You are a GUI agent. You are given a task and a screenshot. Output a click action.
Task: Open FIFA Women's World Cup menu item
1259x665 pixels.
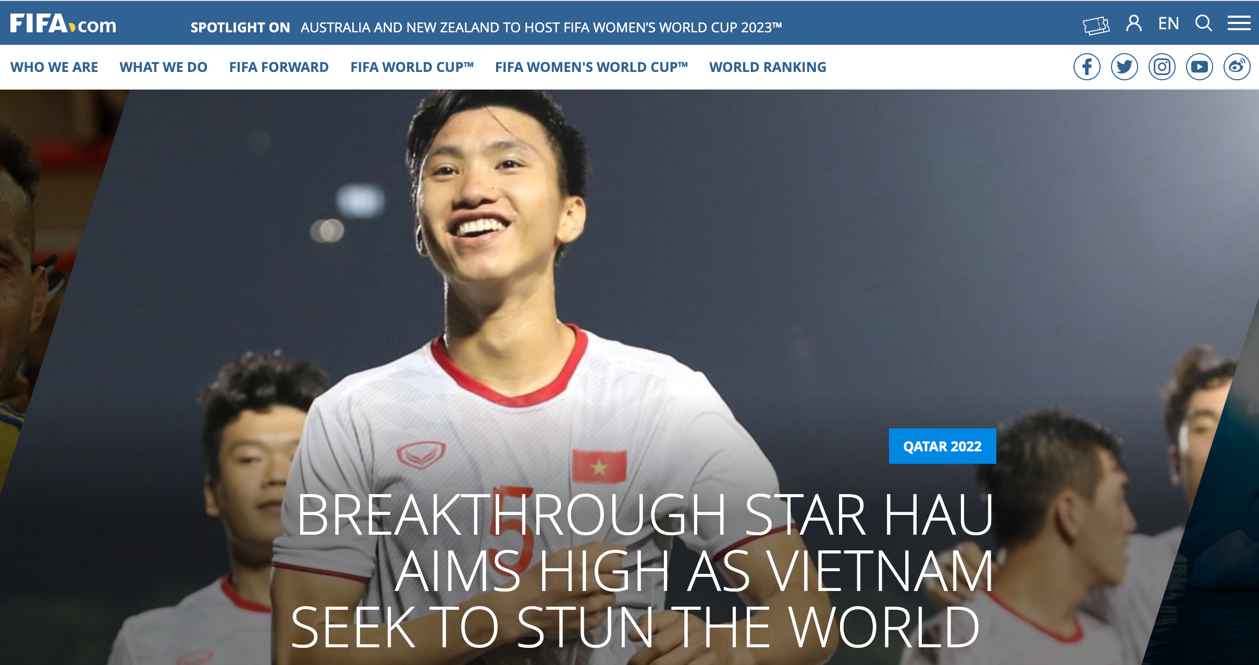point(591,67)
